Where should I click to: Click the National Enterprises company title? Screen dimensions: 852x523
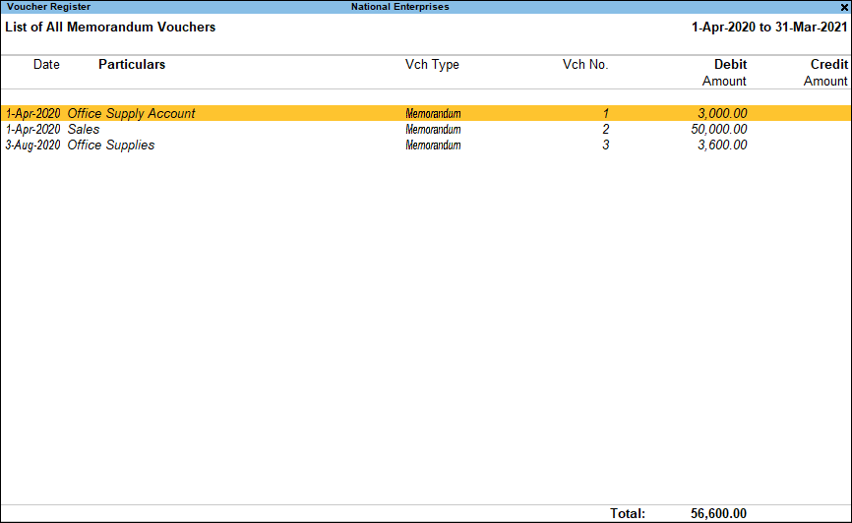399,7
